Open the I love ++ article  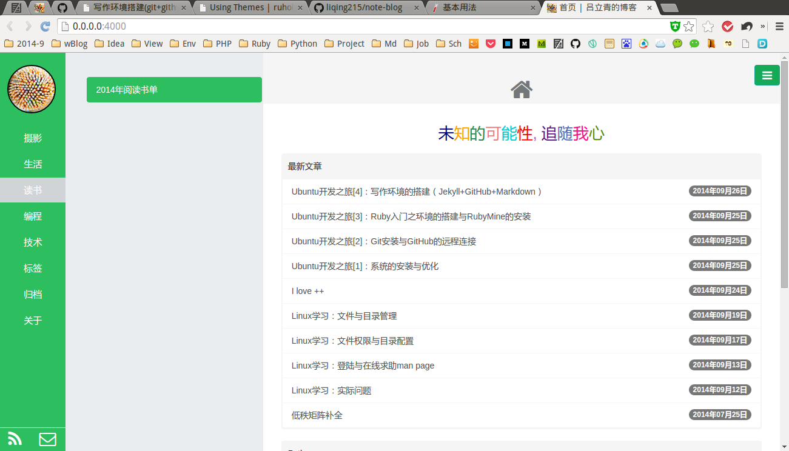(521, 291)
